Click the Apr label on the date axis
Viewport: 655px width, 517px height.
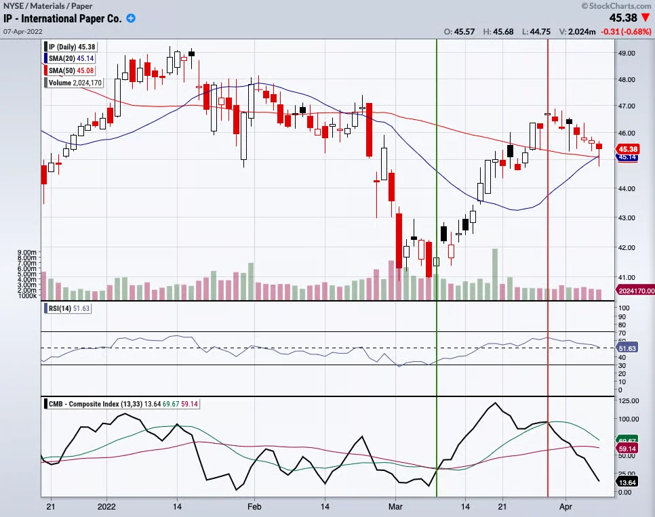565,507
